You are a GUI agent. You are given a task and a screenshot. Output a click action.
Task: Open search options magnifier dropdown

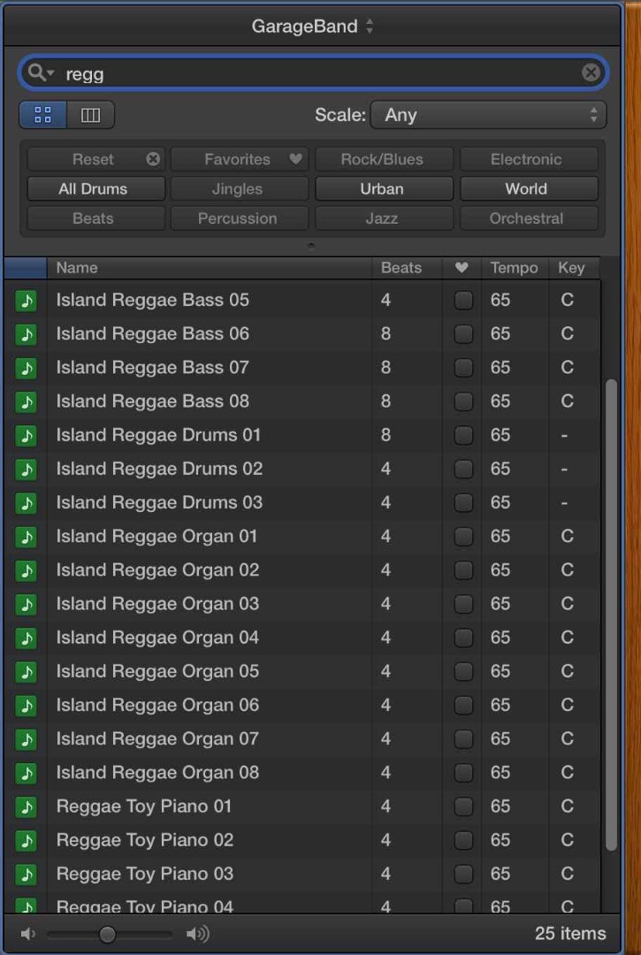[42, 73]
